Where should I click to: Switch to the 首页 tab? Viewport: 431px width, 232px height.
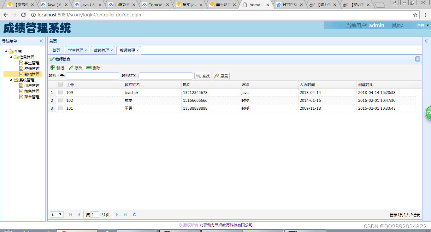coord(56,50)
